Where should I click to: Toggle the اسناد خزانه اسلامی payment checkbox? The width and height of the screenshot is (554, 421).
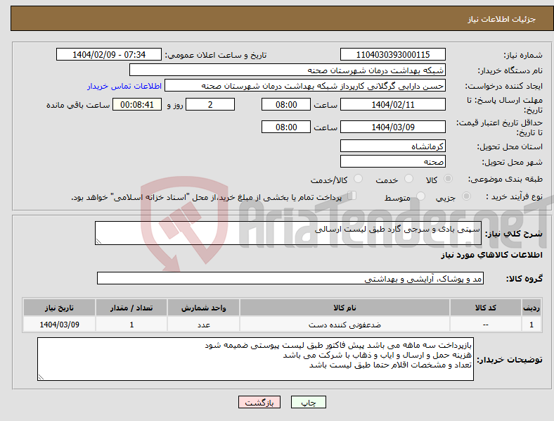click(x=352, y=196)
